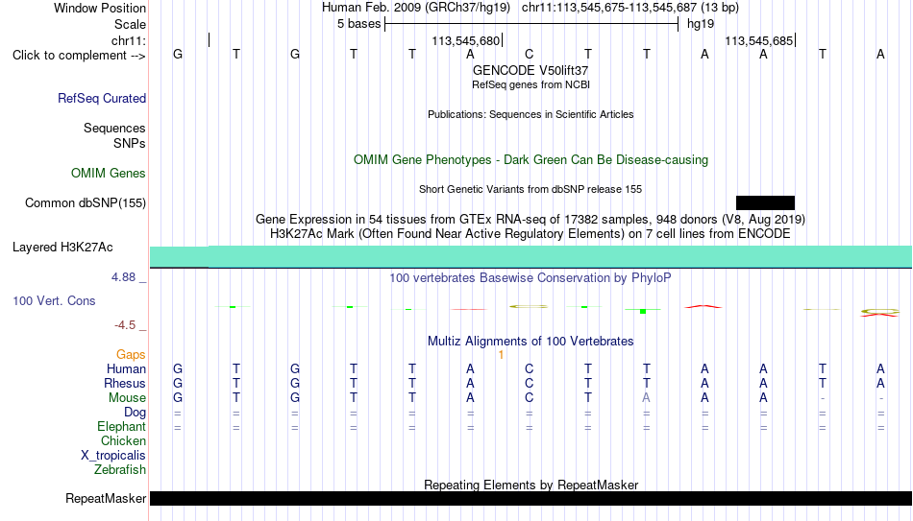Open '100 vertebrates Basewise Conservation by PhyloP' title

click(531, 278)
